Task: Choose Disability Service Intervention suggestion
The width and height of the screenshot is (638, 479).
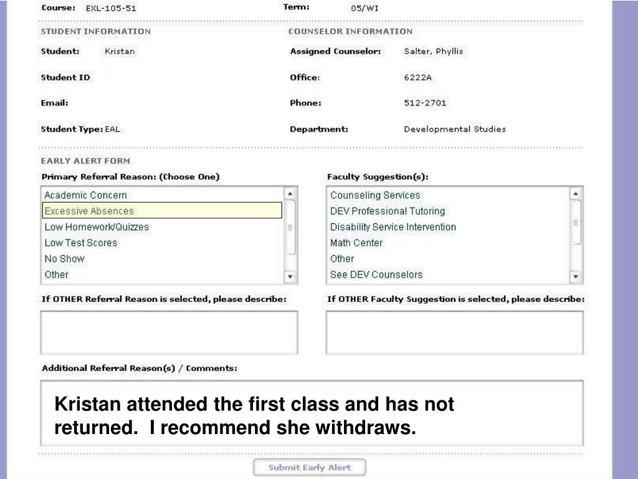Action: pyautogui.click(x=448, y=227)
